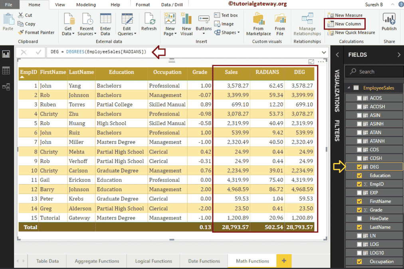
Task: Select the Report view icon
Action: pos(6,55)
